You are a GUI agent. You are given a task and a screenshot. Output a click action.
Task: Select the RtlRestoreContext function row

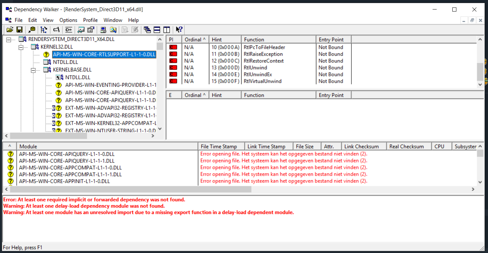[x=259, y=61]
